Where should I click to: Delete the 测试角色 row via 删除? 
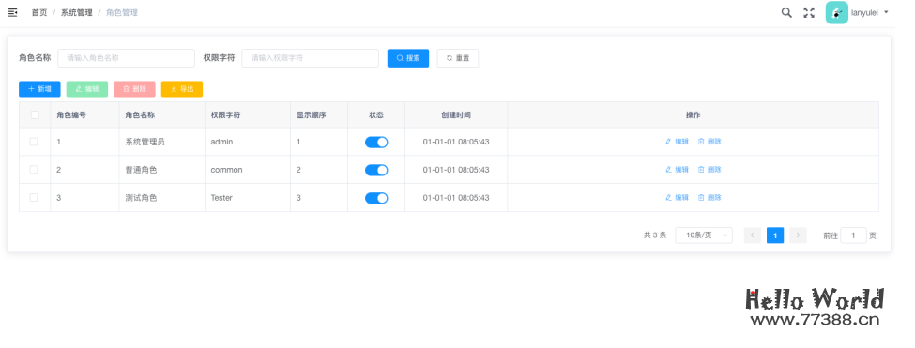[x=709, y=198]
